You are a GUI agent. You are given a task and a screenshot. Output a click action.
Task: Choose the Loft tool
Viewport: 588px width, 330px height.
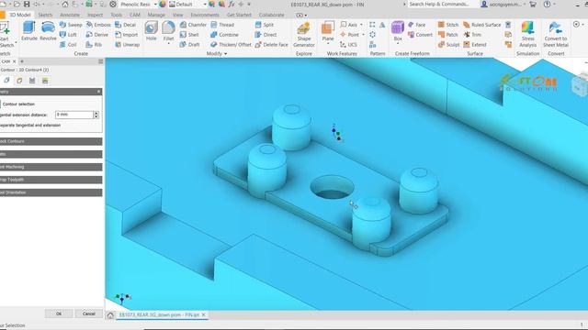(68, 35)
